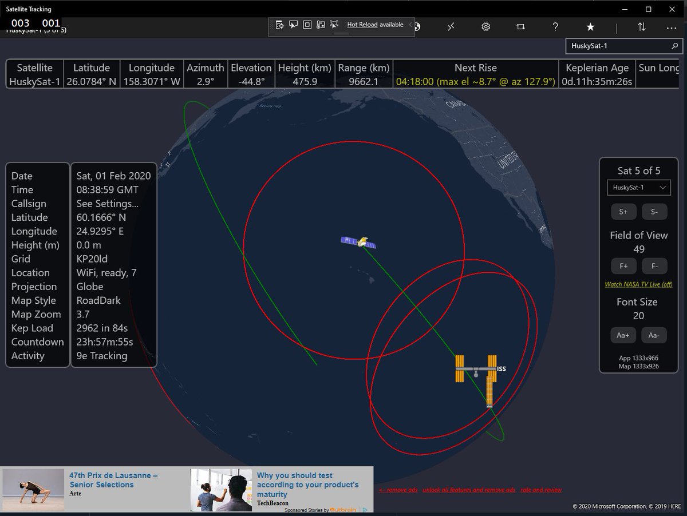Click the Font Size value 20
This screenshot has height=516, width=687.
(x=638, y=316)
